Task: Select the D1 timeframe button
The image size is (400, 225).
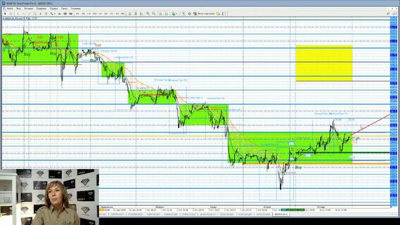Action: click(111, 14)
